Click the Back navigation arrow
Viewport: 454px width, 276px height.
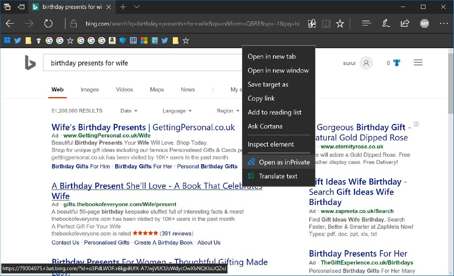[10, 24]
